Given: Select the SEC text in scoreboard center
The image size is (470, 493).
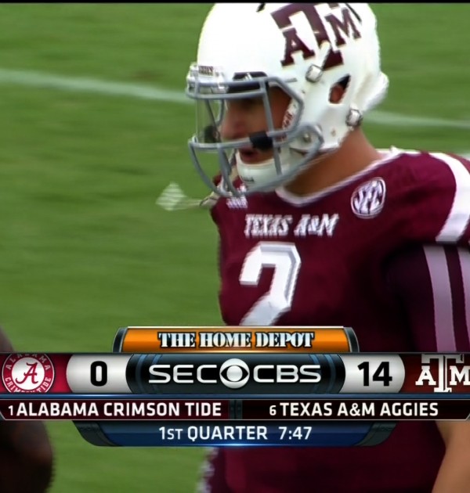Looking at the screenshot, I should [x=184, y=373].
